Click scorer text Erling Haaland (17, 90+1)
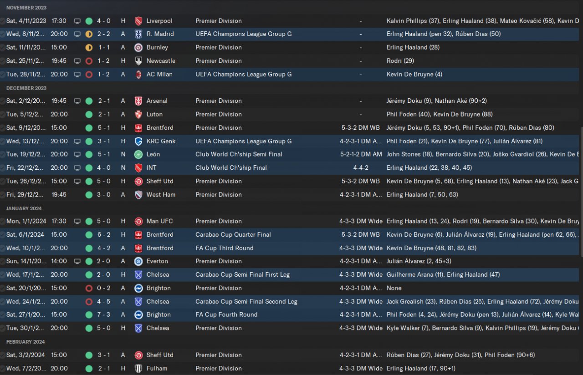 [x=421, y=369]
